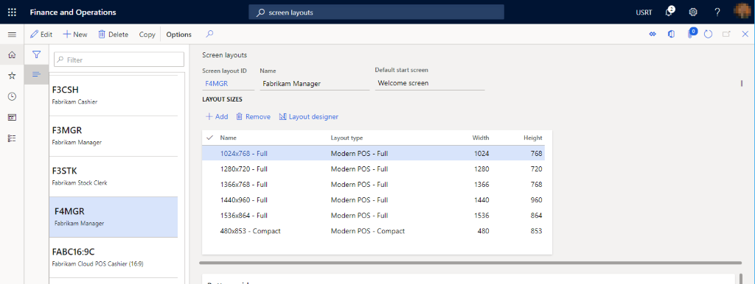Open the personalize diamond icon
The width and height of the screenshot is (755, 284).
tap(653, 34)
